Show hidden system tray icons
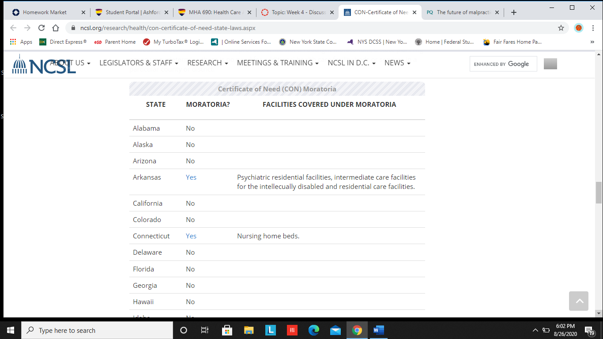Viewport: 603px width, 339px height. click(x=535, y=330)
